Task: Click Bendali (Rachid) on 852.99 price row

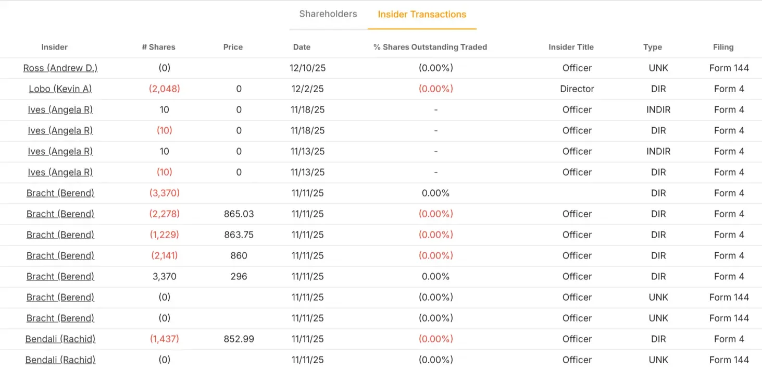Action: tap(60, 339)
